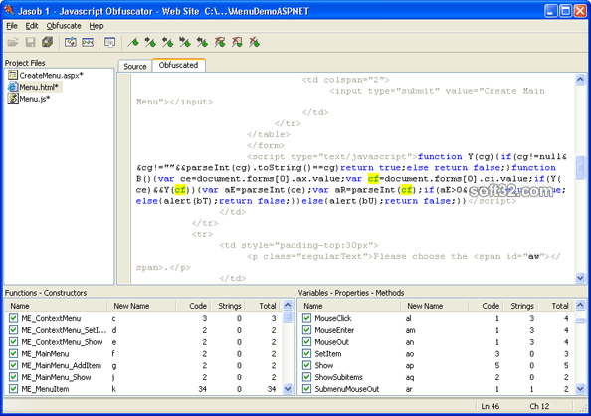Toggle the SubmenuMouseOut checkbox
Screen dimensions: 591x416
click(x=306, y=389)
